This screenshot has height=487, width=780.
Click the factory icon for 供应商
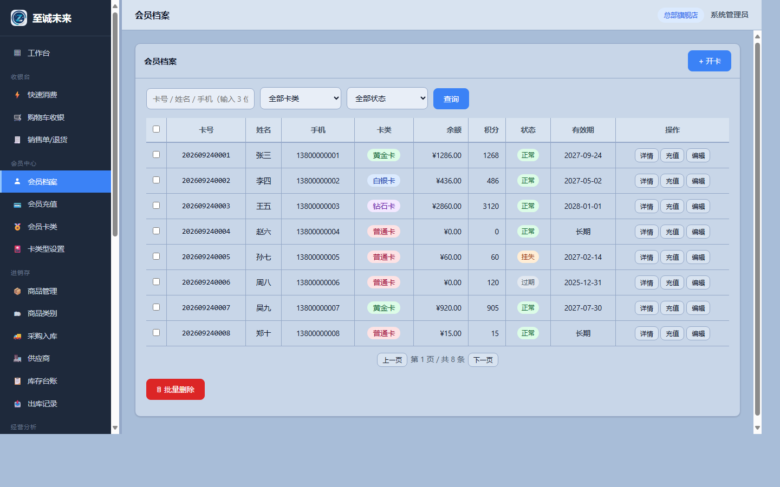[17, 358]
